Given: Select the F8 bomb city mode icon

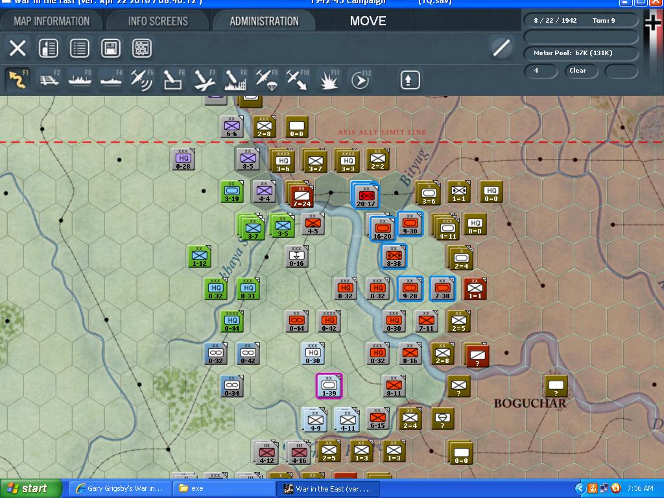Looking at the screenshot, I should 235,80.
